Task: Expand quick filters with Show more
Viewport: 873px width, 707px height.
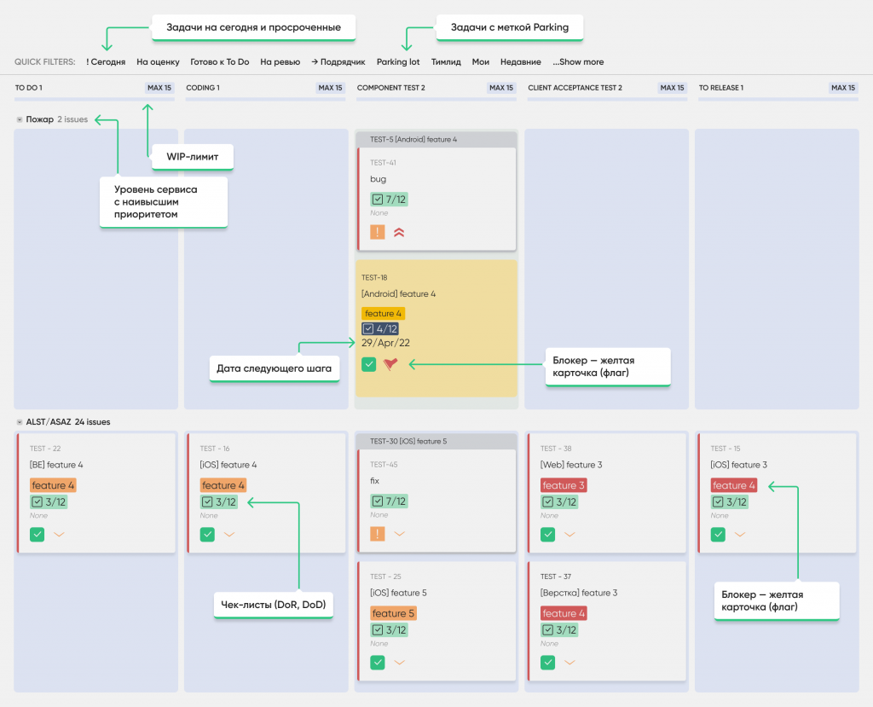Action: pos(578,62)
